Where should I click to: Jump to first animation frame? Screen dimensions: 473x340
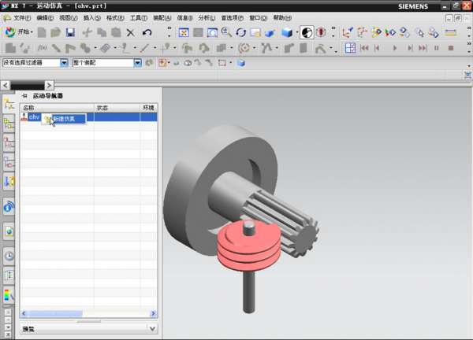364,48
